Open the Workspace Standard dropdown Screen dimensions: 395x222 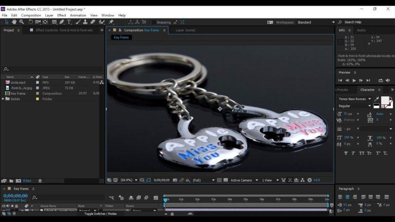point(316,23)
